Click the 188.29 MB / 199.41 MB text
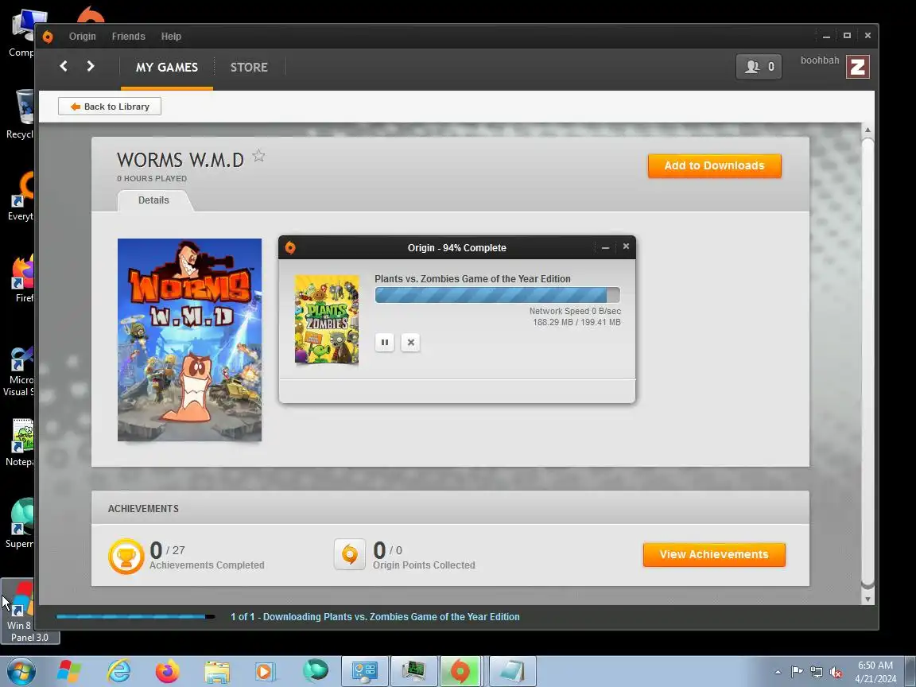The height and width of the screenshot is (687, 916). [x=576, y=322]
